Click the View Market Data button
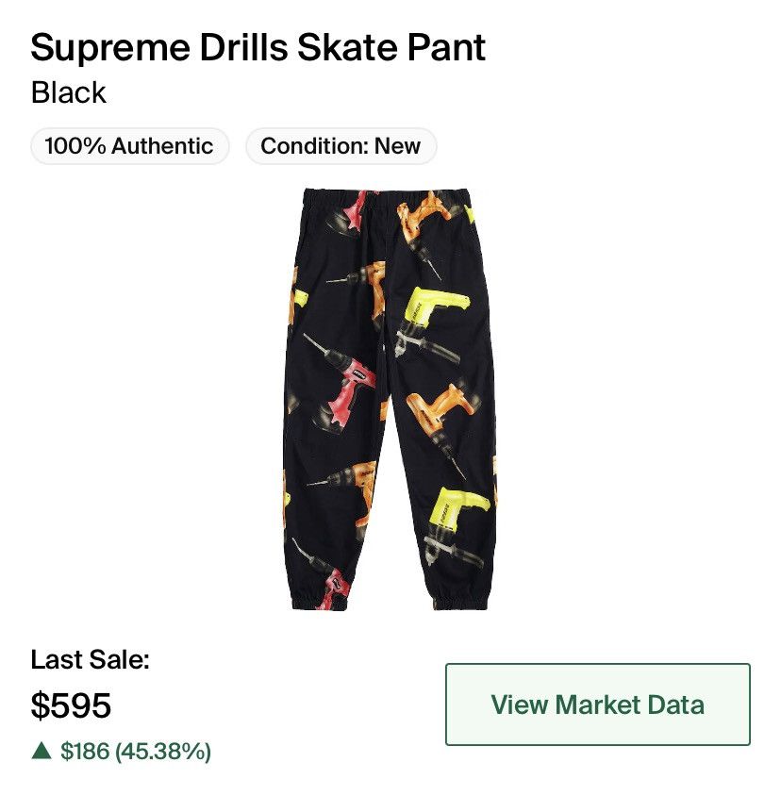781x812 pixels. 597,704
